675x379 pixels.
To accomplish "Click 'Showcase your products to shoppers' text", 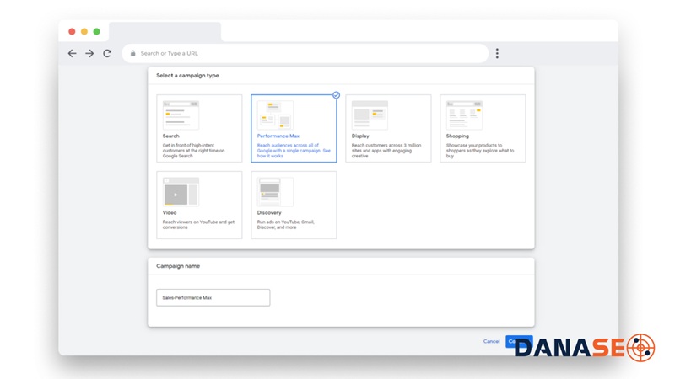I will (x=480, y=151).
